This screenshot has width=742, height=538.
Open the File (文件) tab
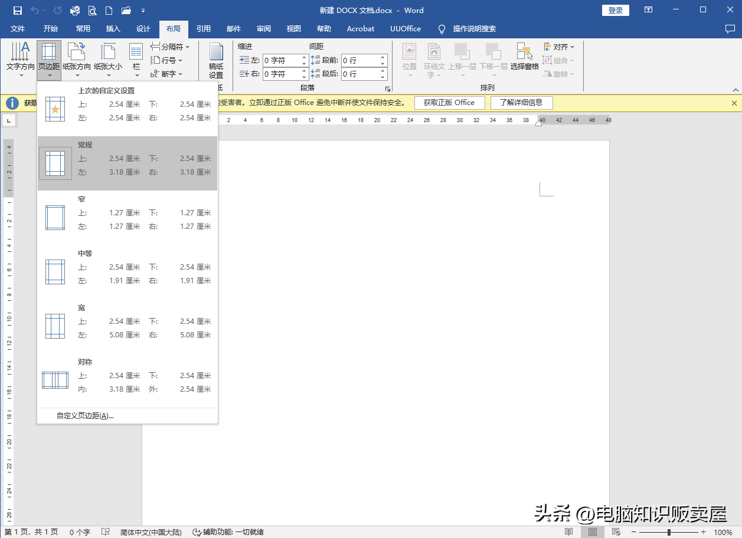pyautogui.click(x=18, y=29)
